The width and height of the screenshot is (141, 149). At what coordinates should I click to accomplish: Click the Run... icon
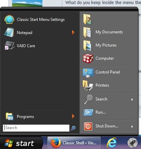pos(88,112)
